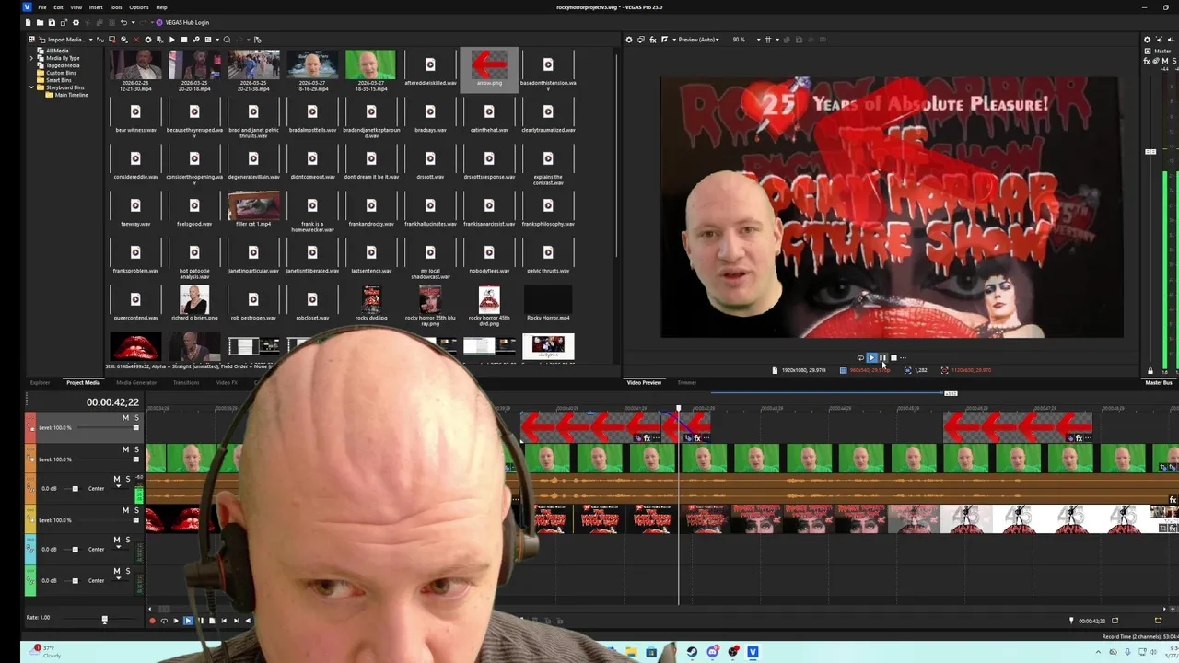This screenshot has width=1179, height=663.
Task: Open Video Preview settings gear
Action: pyautogui.click(x=629, y=40)
